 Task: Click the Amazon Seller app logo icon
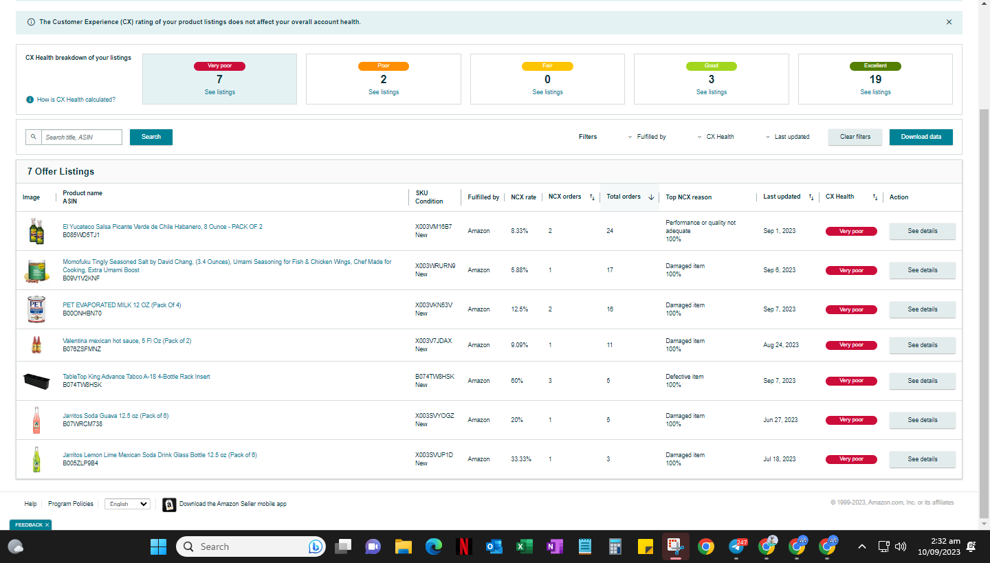(169, 505)
